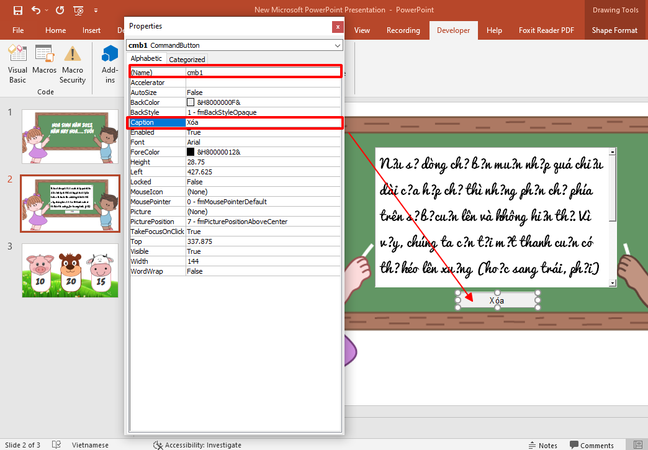Image resolution: width=648 pixels, height=450 pixels.
Task: Click the Add-ins icon
Action: point(110,65)
